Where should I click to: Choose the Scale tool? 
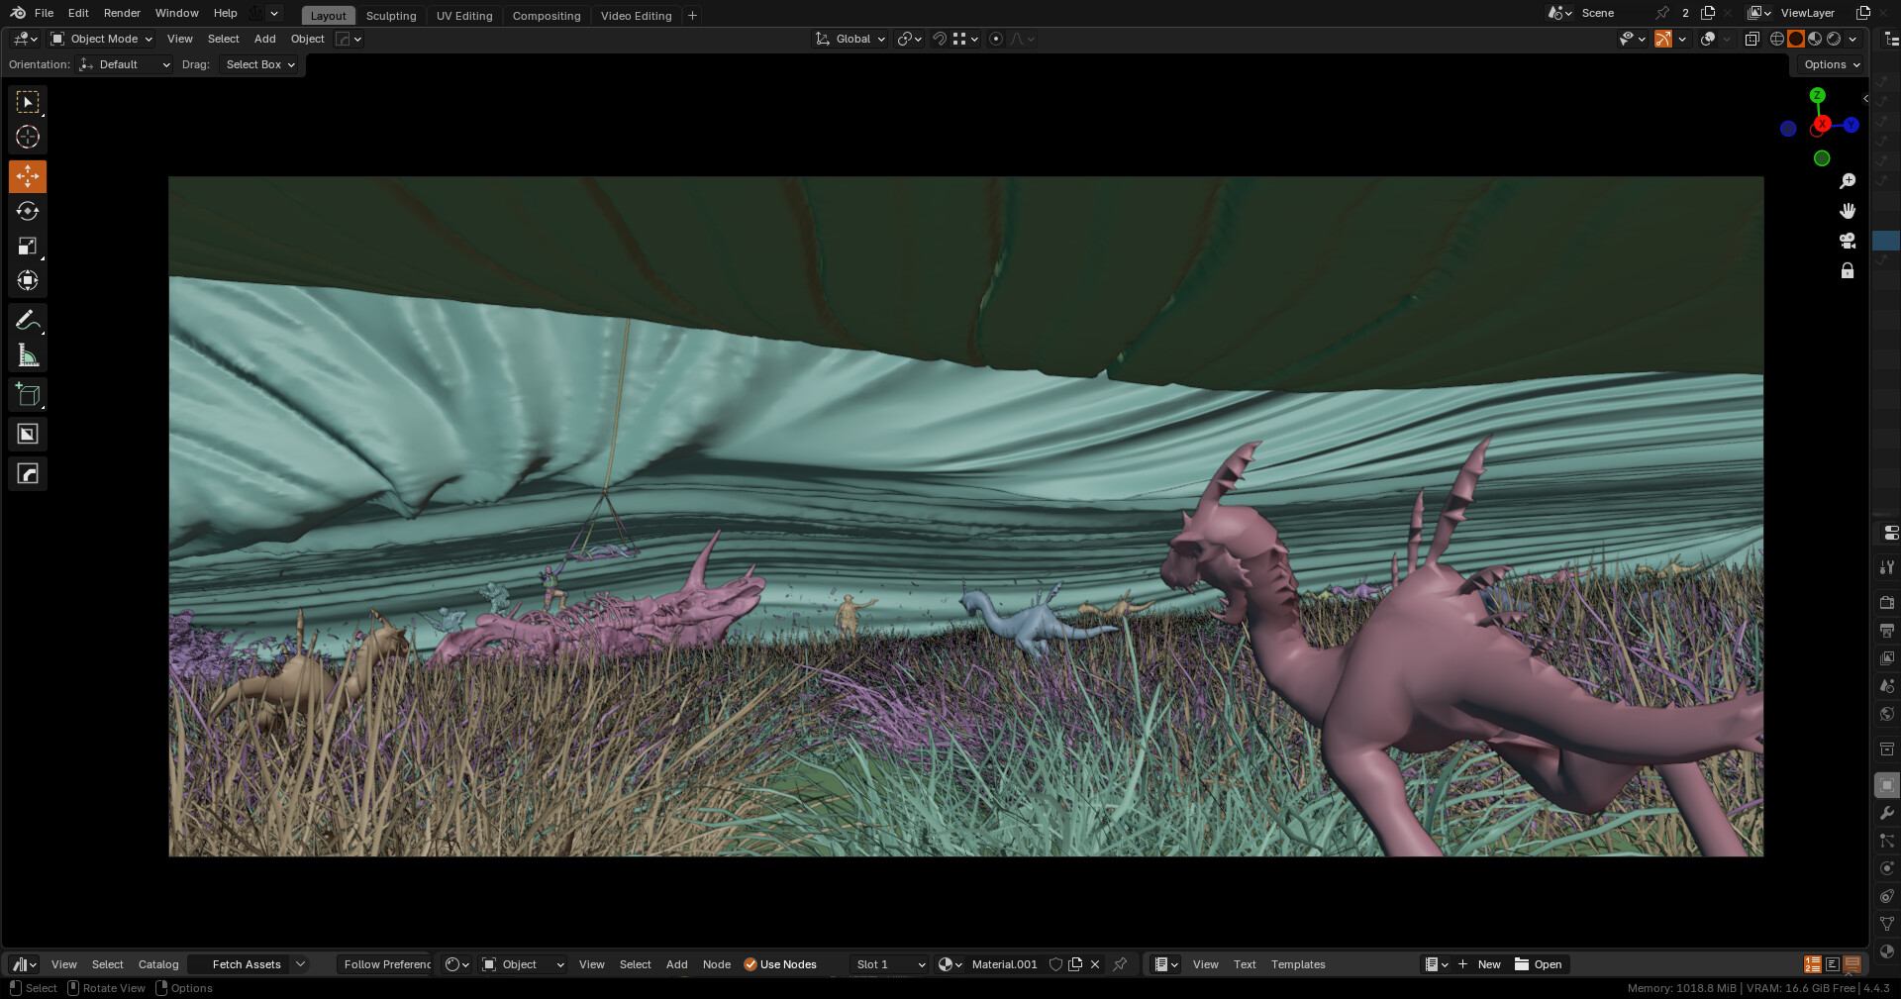click(28, 246)
